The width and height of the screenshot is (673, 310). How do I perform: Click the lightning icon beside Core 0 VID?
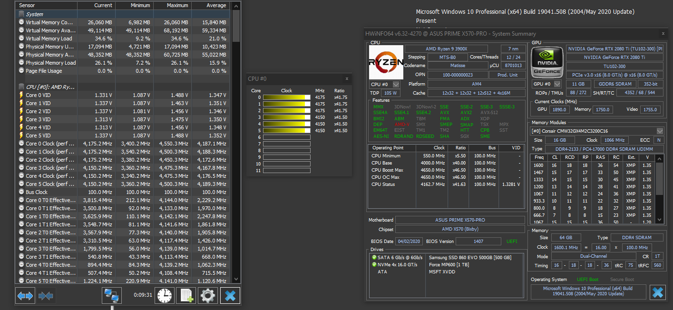coord(21,95)
